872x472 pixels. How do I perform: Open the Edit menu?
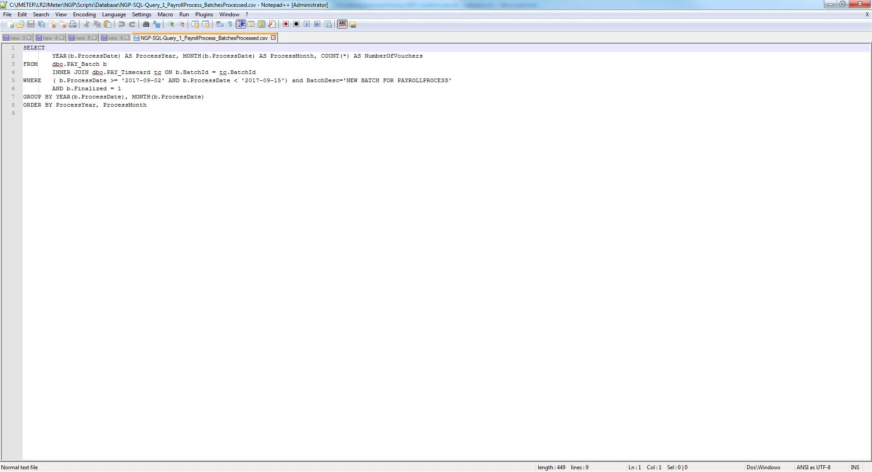click(x=22, y=15)
